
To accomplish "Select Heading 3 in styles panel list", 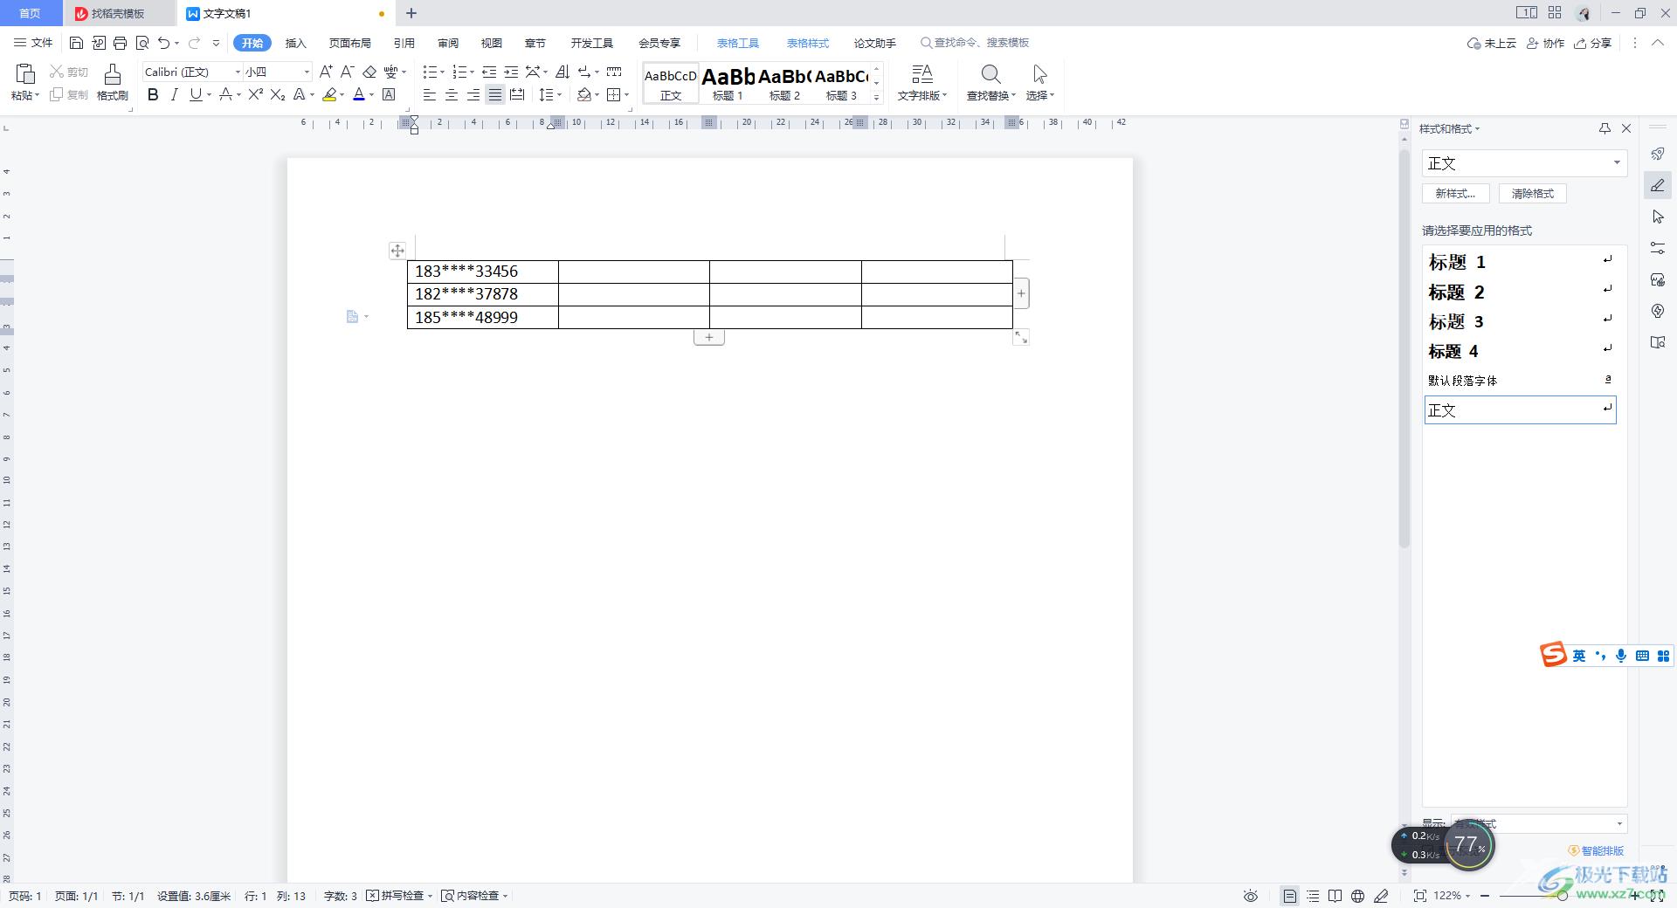I will (x=1520, y=321).
